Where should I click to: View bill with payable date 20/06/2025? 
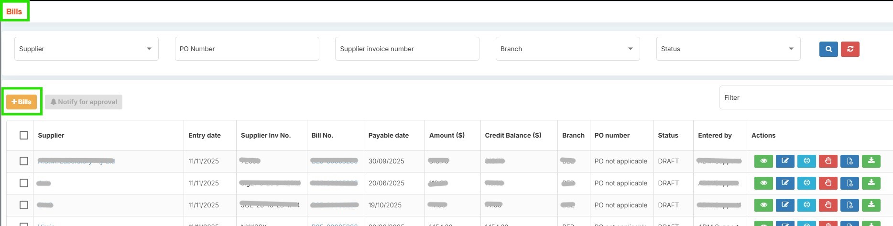coord(763,183)
